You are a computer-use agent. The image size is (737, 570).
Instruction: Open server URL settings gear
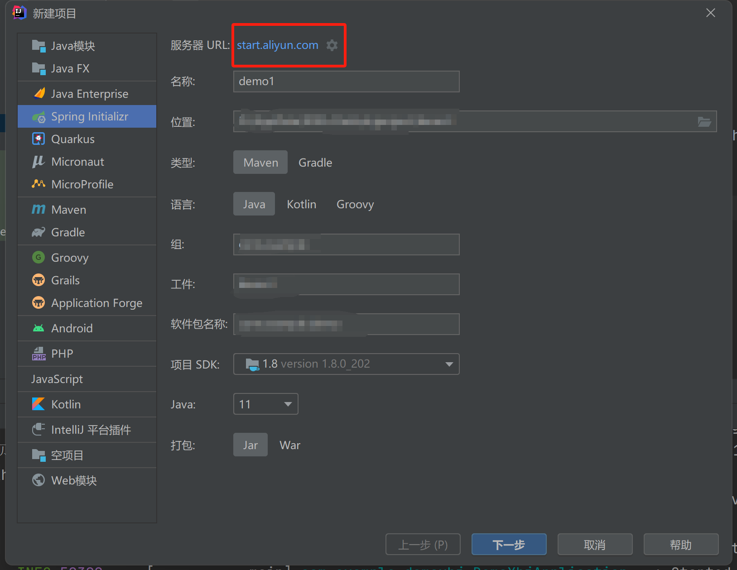coord(332,45)
